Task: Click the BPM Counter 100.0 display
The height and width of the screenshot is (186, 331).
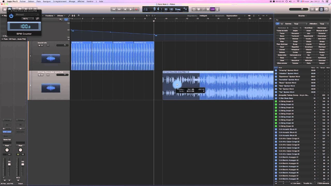Action: 24,26
